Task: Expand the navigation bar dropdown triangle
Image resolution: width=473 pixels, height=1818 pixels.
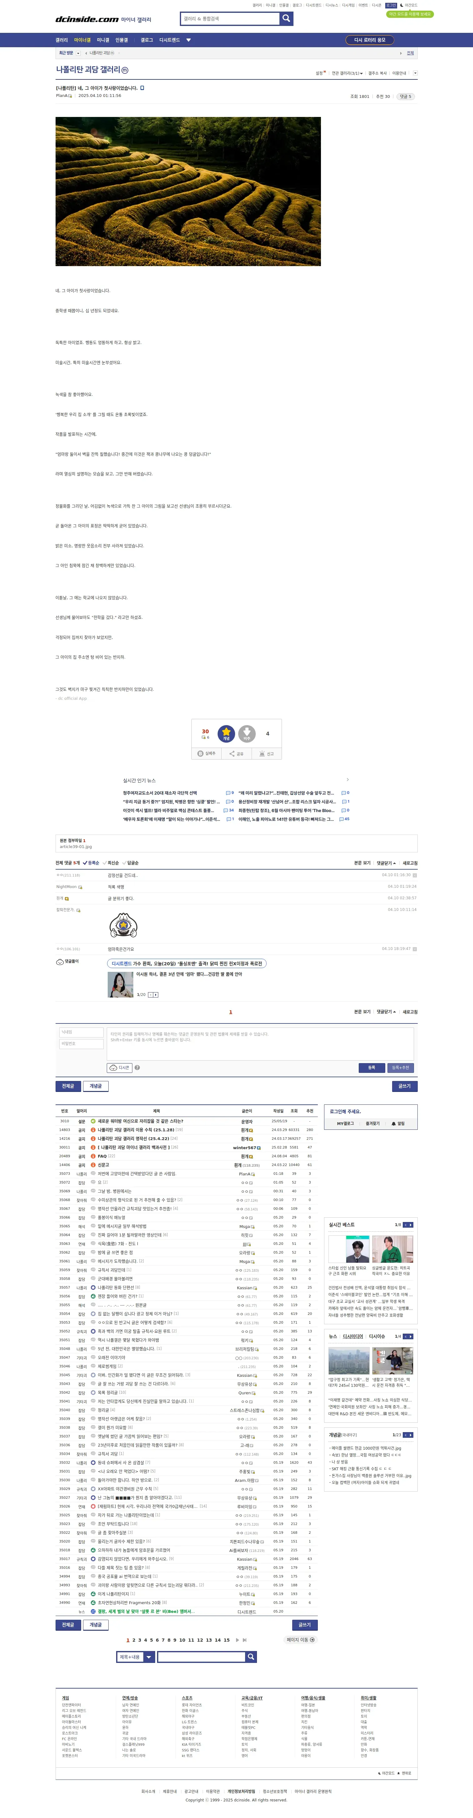Action: (188, 40)
